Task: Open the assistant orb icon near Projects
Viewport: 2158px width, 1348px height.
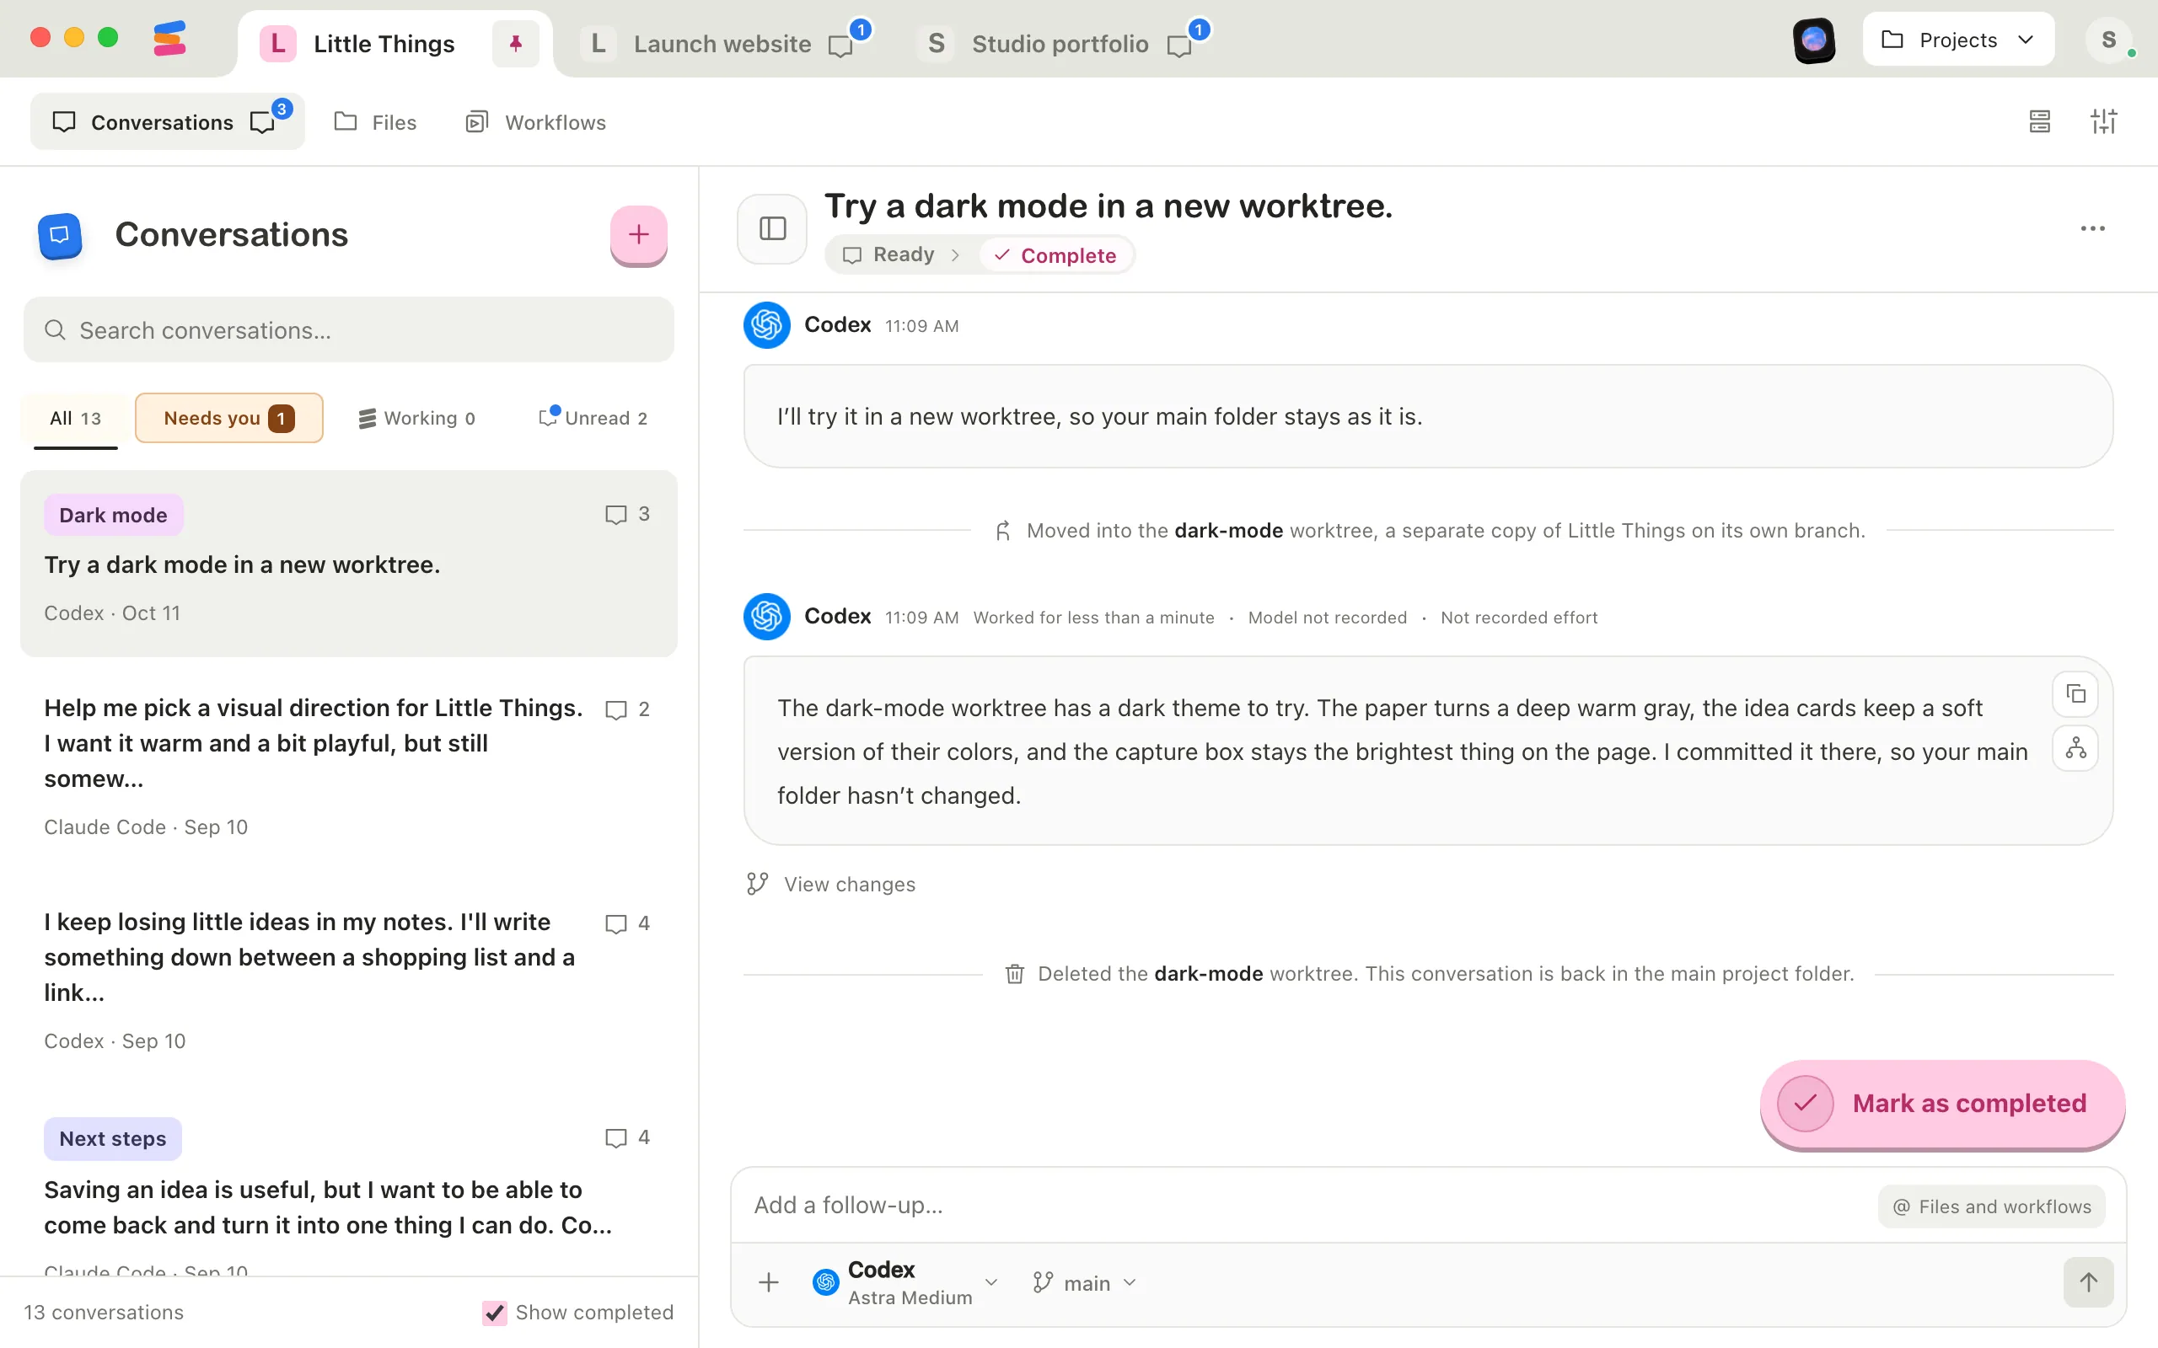Action: [1814, 40]
